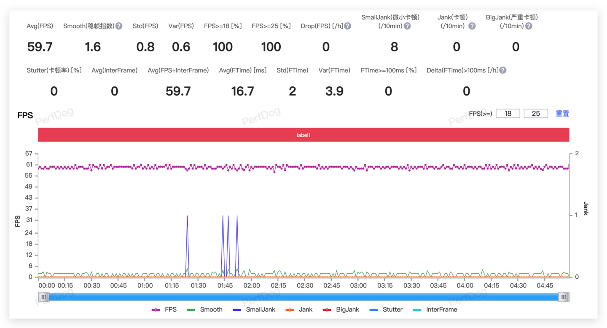The width and height of the screenshot is (607, 328).
Task: Click the 重置 reset link
Action: click(562, 114)
